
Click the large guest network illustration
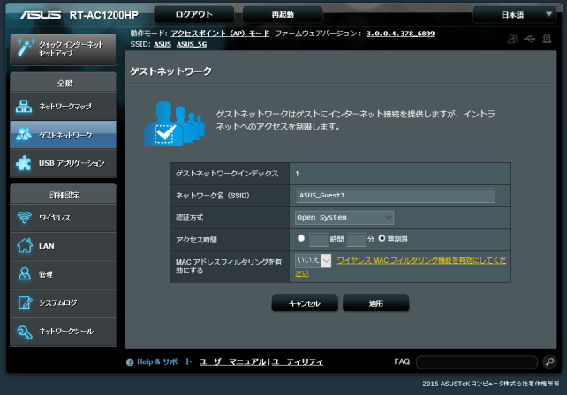coord(174,123)
